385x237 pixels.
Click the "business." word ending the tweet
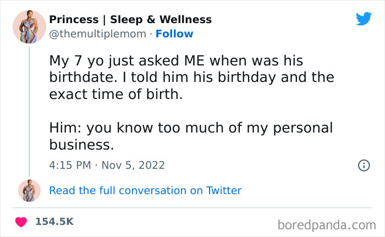coord(81,145)
